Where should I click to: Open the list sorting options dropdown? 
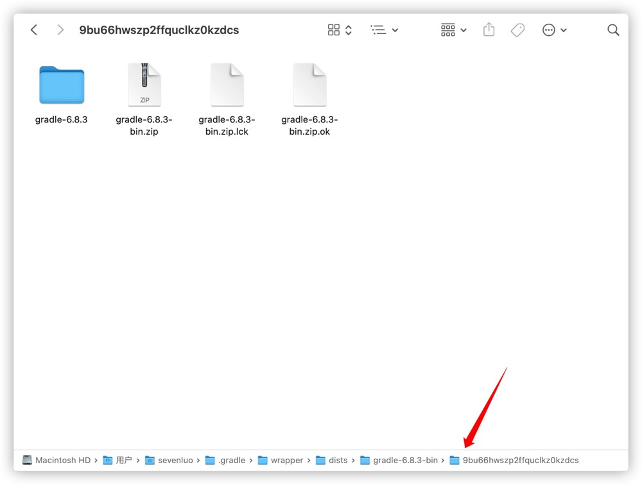pyautogui.click(x=384, y=30)
